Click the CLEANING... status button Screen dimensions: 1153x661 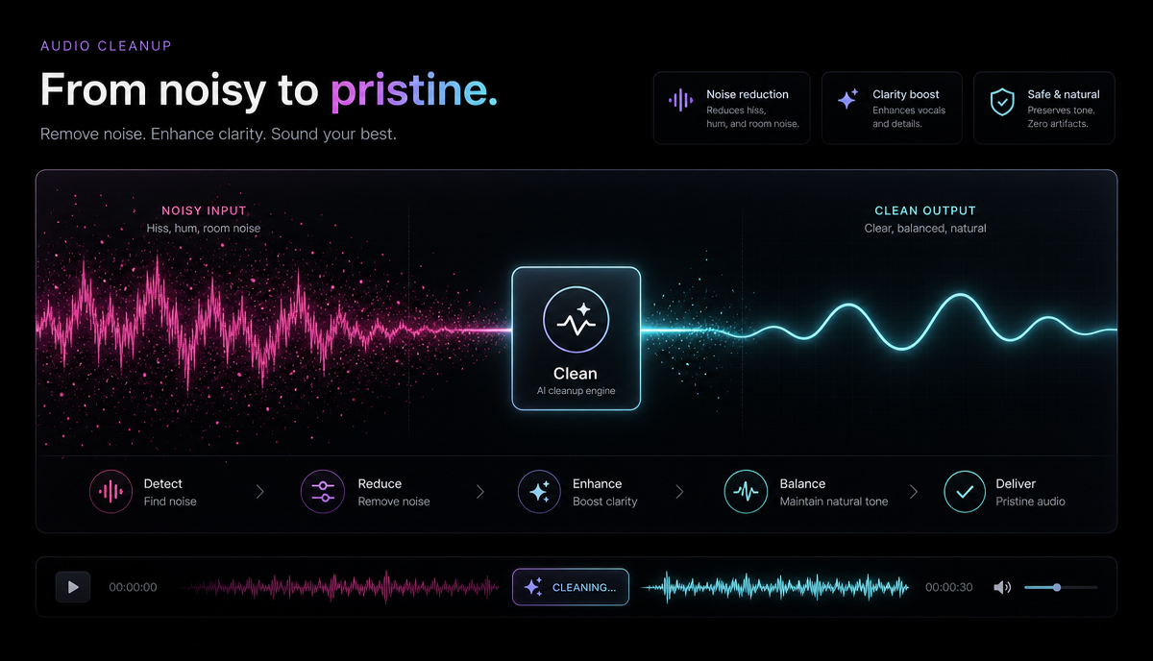571,587
